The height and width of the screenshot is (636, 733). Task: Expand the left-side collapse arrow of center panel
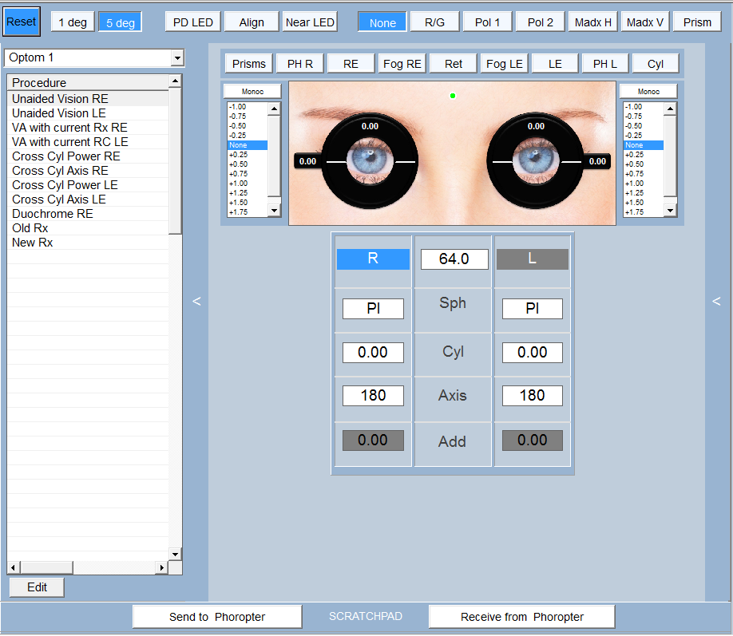click(x=196, y=301)
